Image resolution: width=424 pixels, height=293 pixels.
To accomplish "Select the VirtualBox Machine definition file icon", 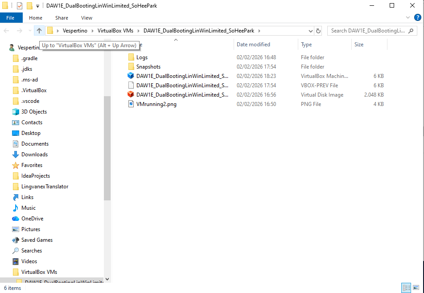I will point(131,76).
